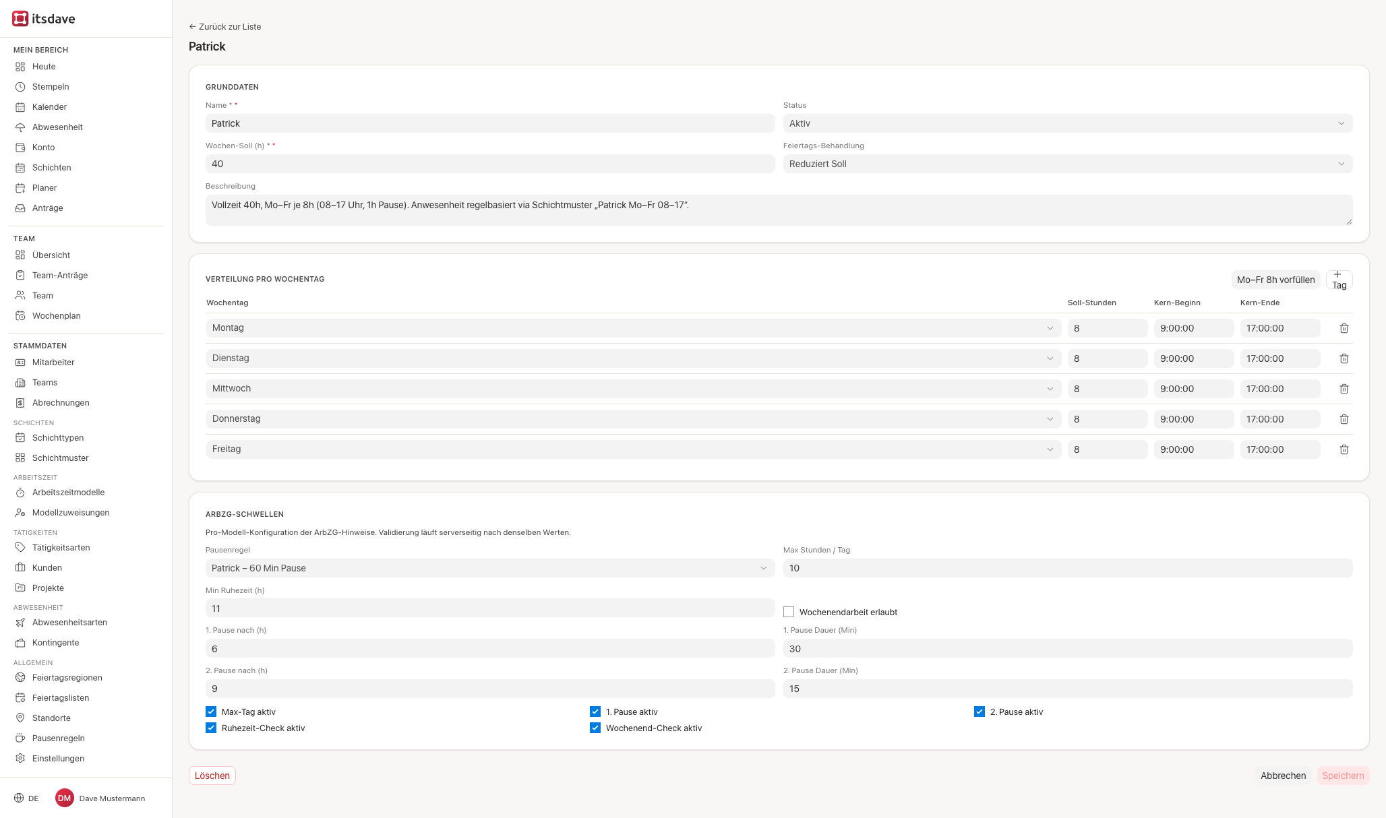Click Freitag Kern-Ende time field
Screen dimensions: 1386x818
coord(1280,449)
